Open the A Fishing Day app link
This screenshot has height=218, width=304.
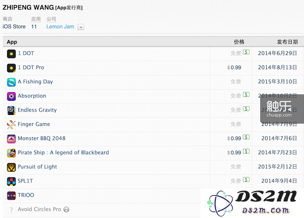[35, 82]
